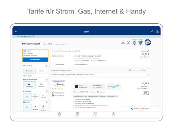Add to the watchlist with the heart icon
Screen dimensions: 173x130
tap(128, 42)
